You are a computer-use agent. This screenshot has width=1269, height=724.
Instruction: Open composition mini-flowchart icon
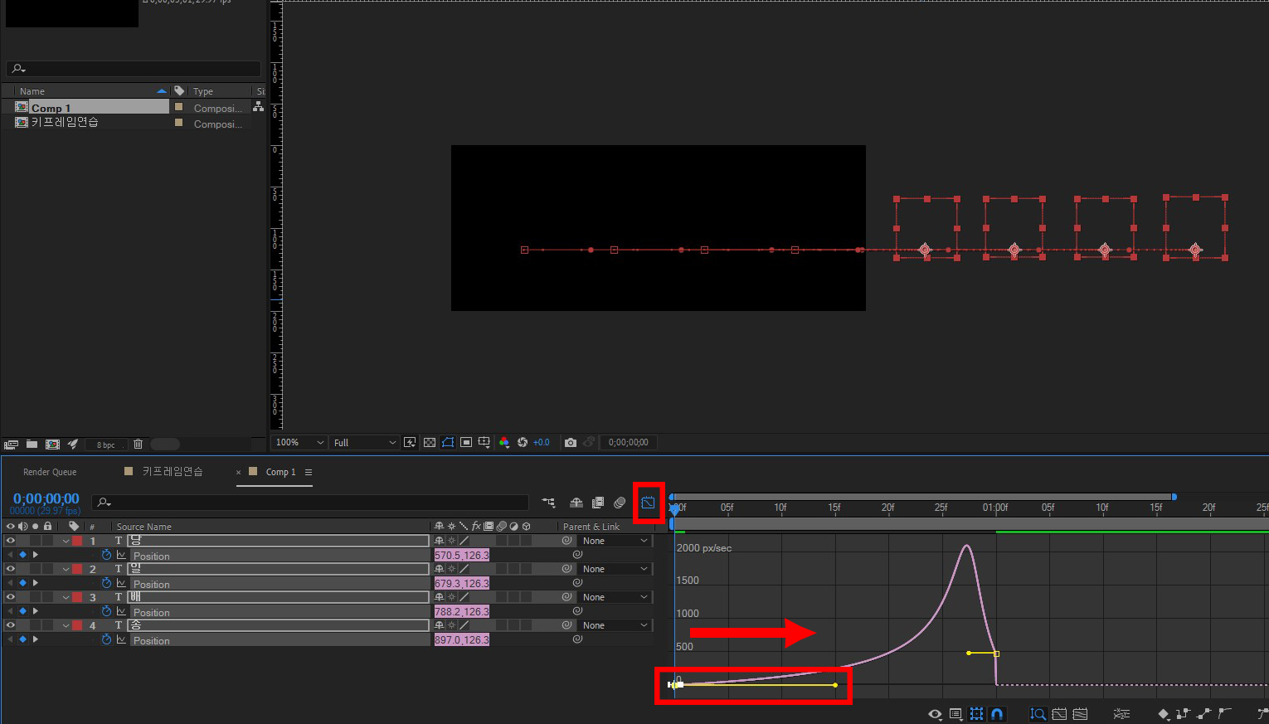[549, 503]
